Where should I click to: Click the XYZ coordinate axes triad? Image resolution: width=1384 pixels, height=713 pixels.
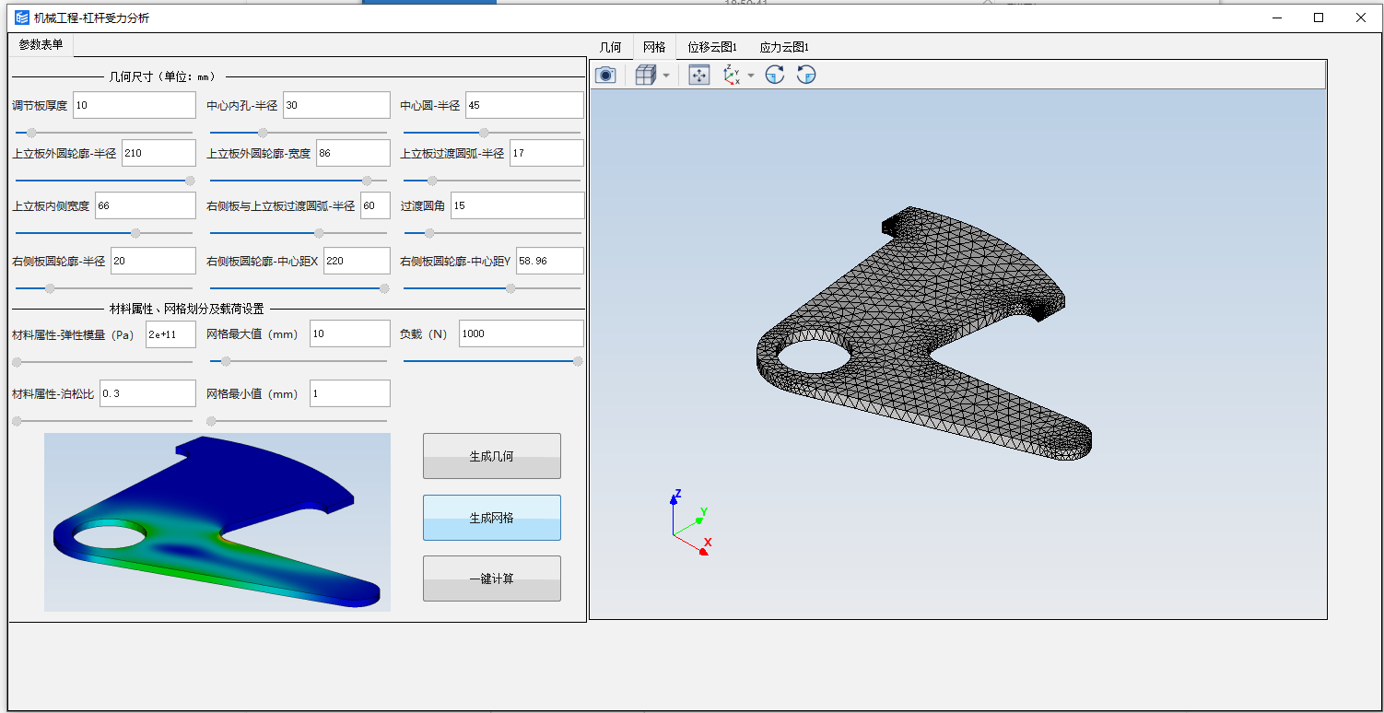pyautogui.click(x=689, y=522)
